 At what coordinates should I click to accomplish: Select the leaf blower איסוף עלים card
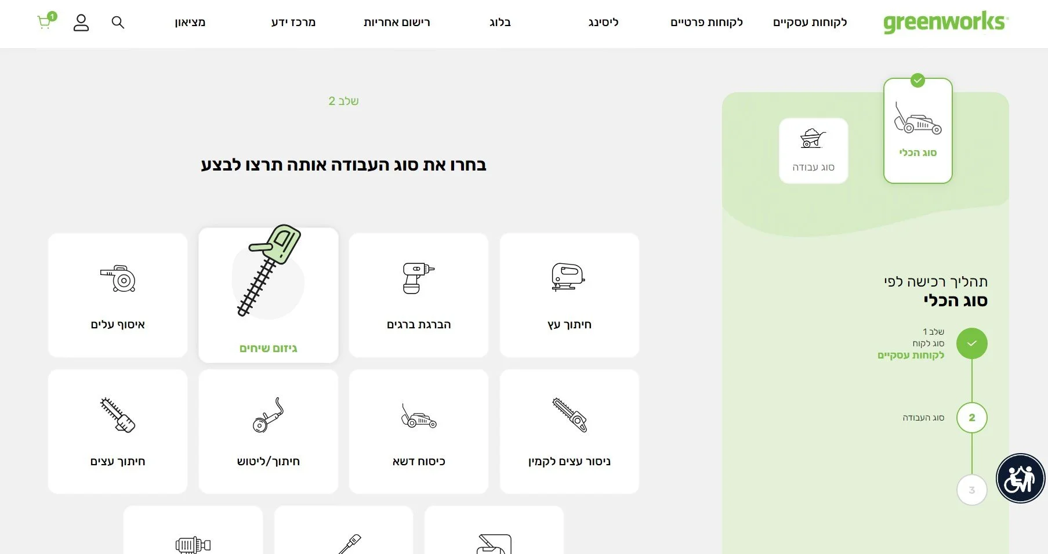point(118,295)
